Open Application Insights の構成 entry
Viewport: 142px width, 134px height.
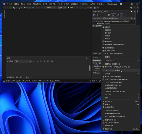tap(121, 44)
